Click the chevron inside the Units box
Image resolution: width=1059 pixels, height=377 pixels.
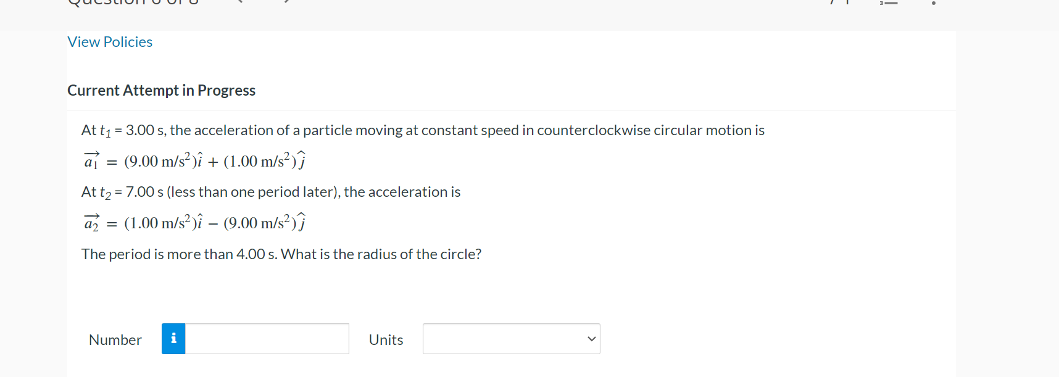(x=591, y=338)
